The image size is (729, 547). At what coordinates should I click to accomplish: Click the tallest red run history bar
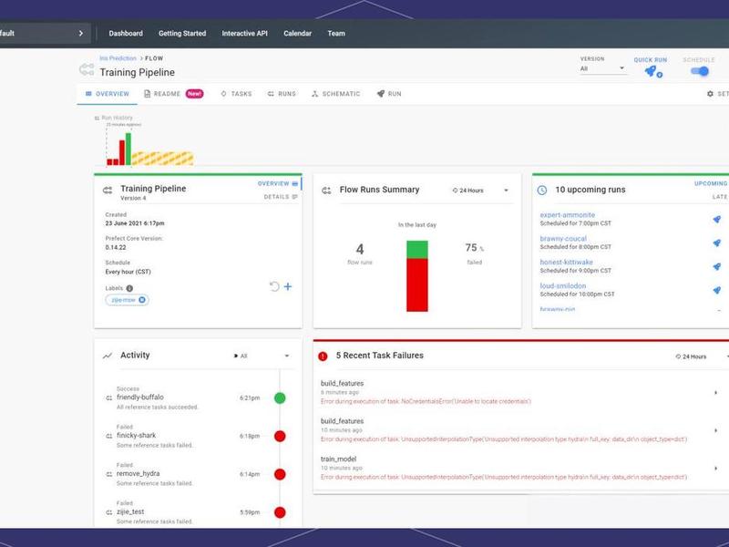122,152
